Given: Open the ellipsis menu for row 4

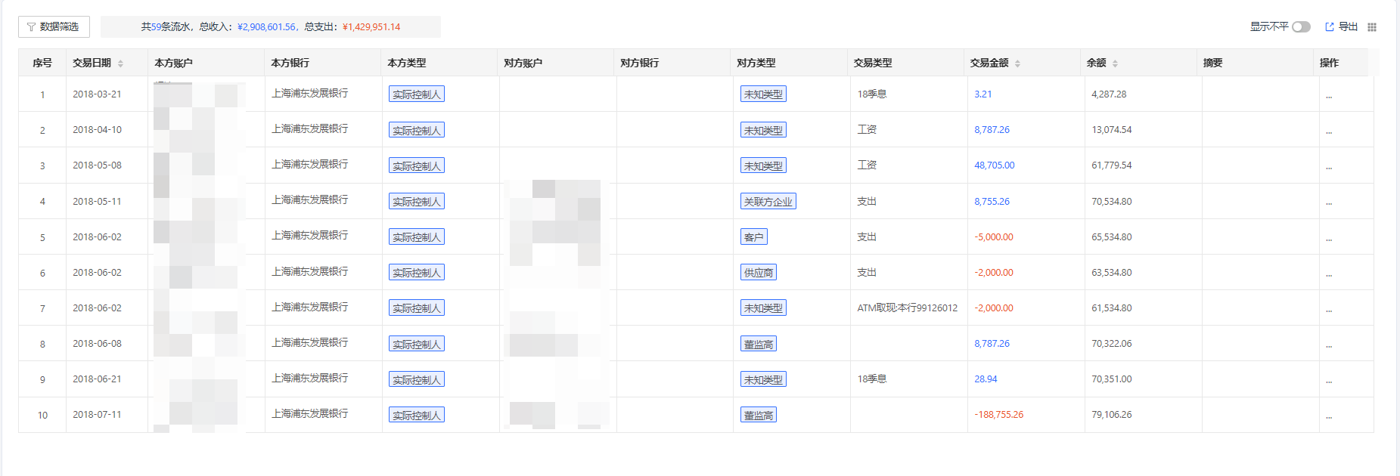Looking at the screenshot, I should coord(1329,202).
